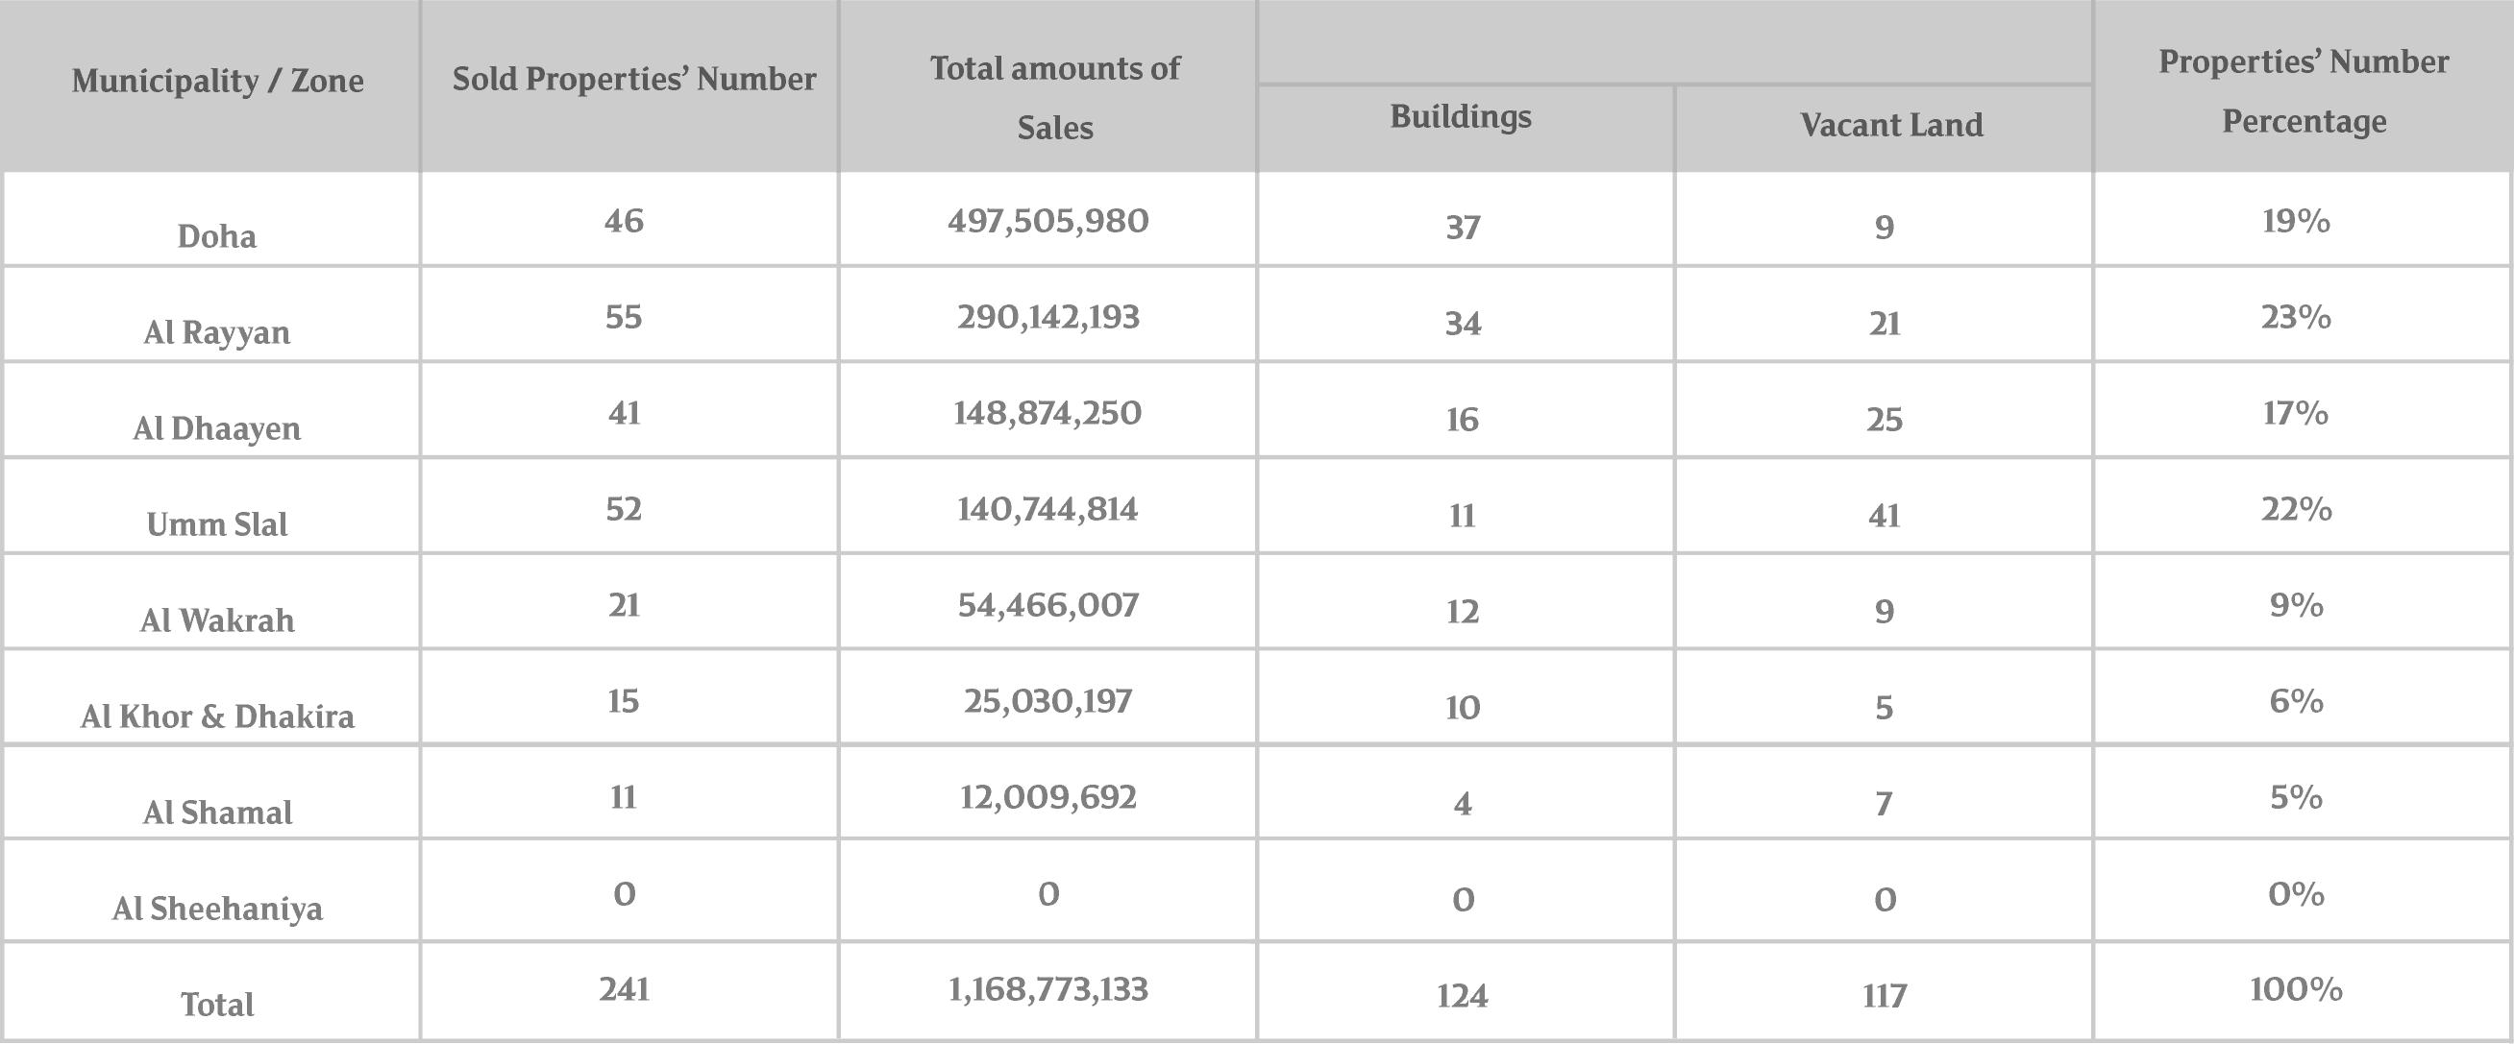
Task: Click the 497,505,980 sales amount cell
Action: click(x=1047, y=222)
